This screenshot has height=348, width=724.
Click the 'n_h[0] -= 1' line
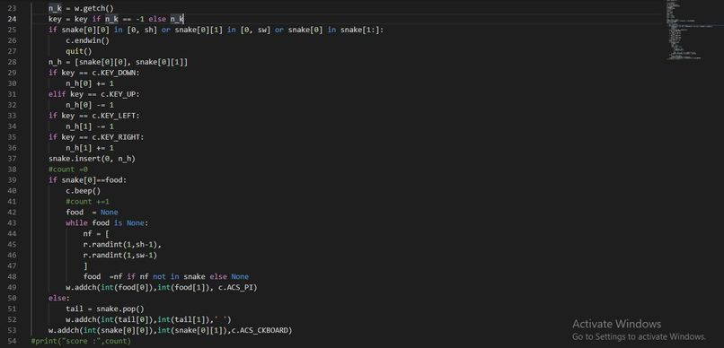click(x=89, y=105)
